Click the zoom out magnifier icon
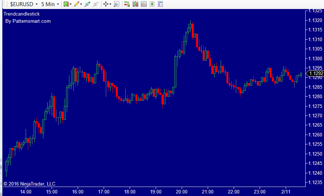The image size is (324, 196). point(95,4)
